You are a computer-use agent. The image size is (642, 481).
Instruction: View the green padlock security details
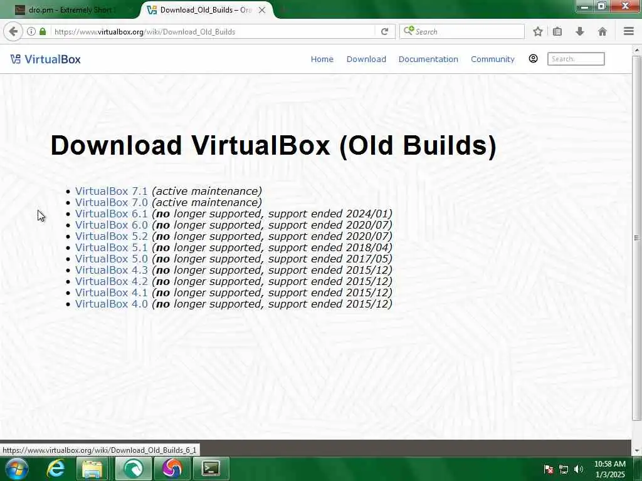click(x=43, y=31)
